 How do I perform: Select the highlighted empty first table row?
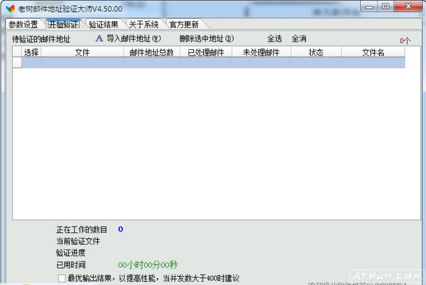click(214, 62)
